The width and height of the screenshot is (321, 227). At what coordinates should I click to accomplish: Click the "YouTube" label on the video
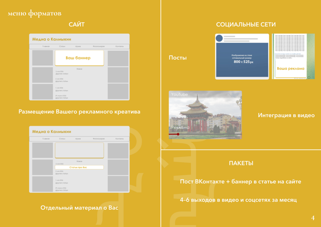pyautogui.click(x=179, y=94)
